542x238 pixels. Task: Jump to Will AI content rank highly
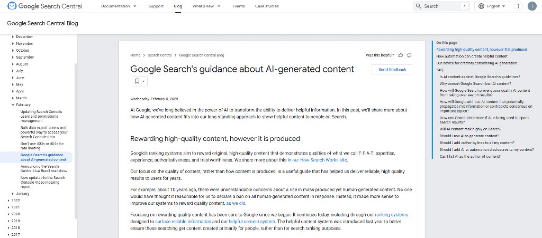tap(470, 129)
